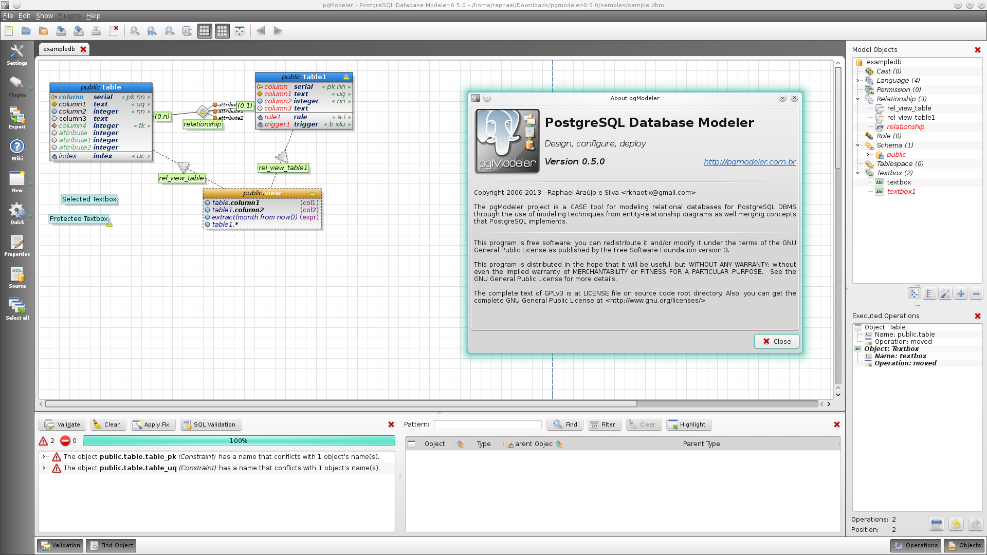This screenshot has height=555, width=987.
Task: Click the Save As toolbar icon
Action: (x=79, y=31)
